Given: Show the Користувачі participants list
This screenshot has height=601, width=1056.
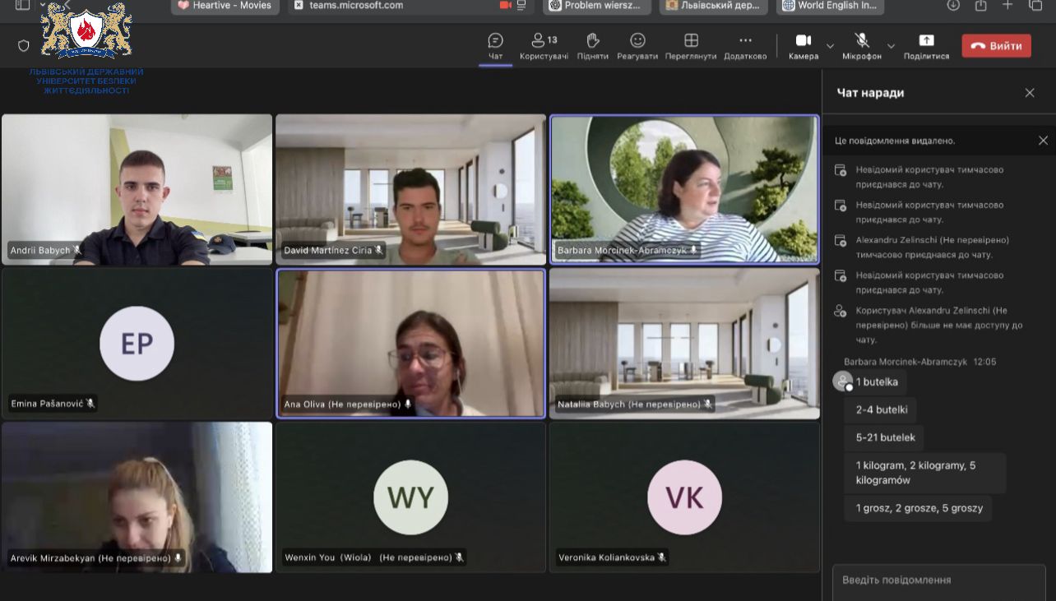Looking at the screenshot, I should 544,41.
